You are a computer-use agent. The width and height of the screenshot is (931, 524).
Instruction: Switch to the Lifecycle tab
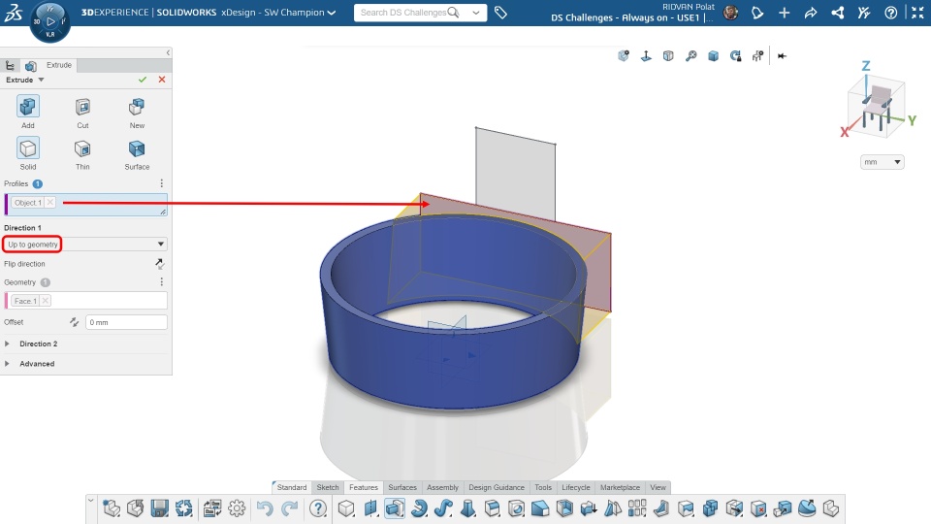tap(576, 487)
